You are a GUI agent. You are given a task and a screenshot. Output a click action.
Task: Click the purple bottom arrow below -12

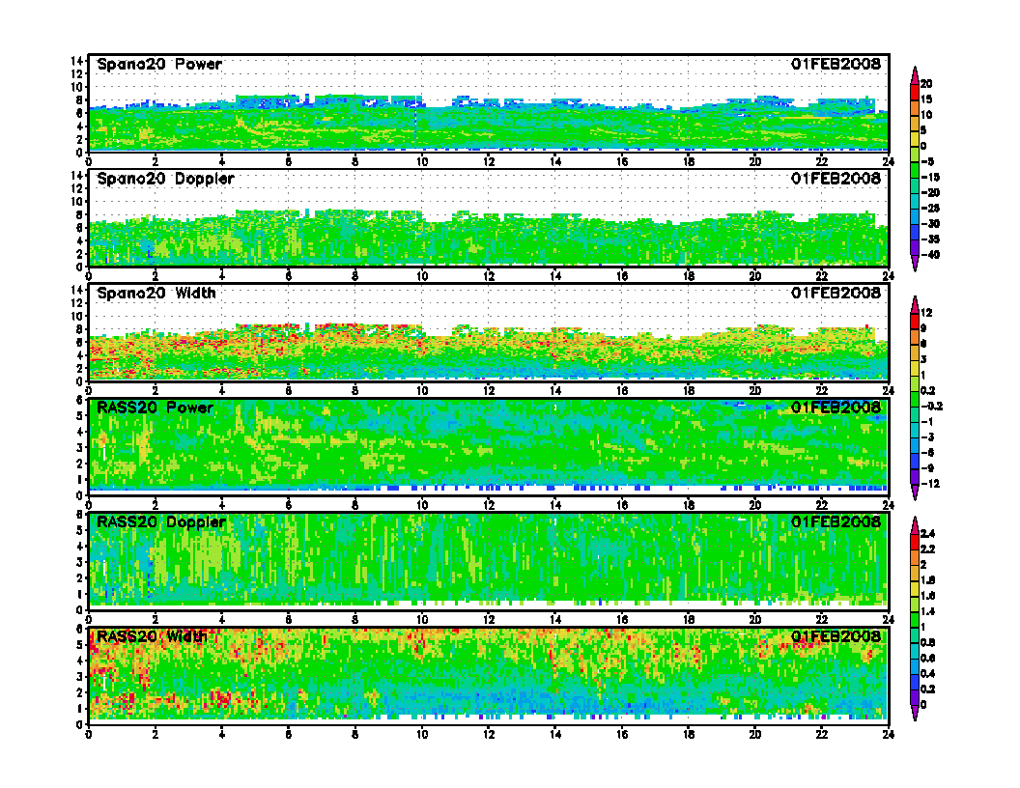pos(915,492)
